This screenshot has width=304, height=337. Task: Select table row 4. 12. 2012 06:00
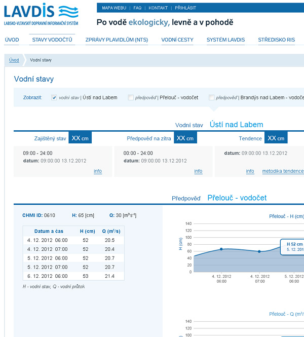pos(73,240)
